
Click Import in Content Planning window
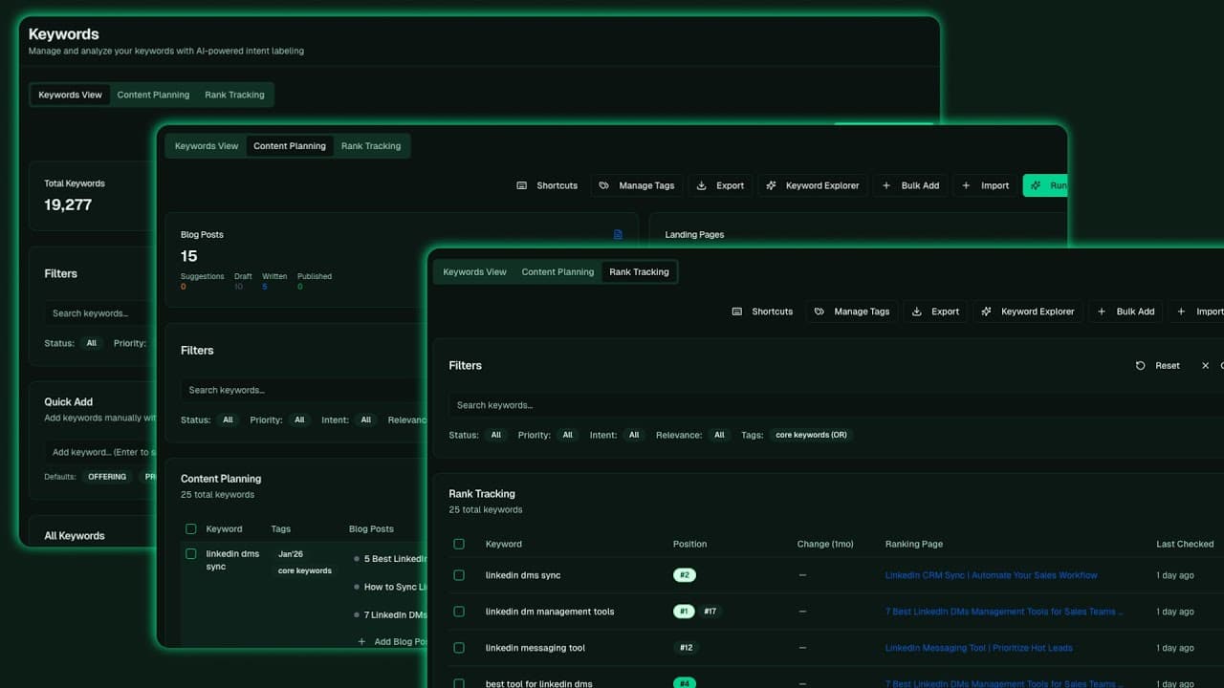click(985, 185)
